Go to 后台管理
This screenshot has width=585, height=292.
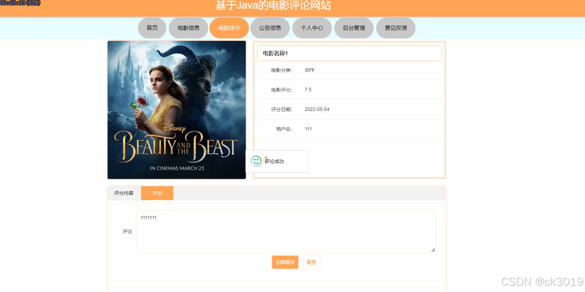tap(354, 28)
